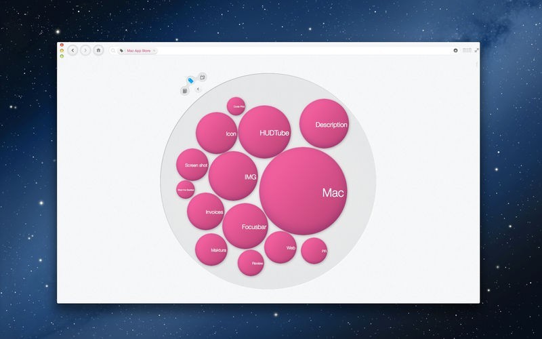The width and height of the screenshot is (542, 339).
Task: Select the IMG bubble
Action: pos(232,176)
